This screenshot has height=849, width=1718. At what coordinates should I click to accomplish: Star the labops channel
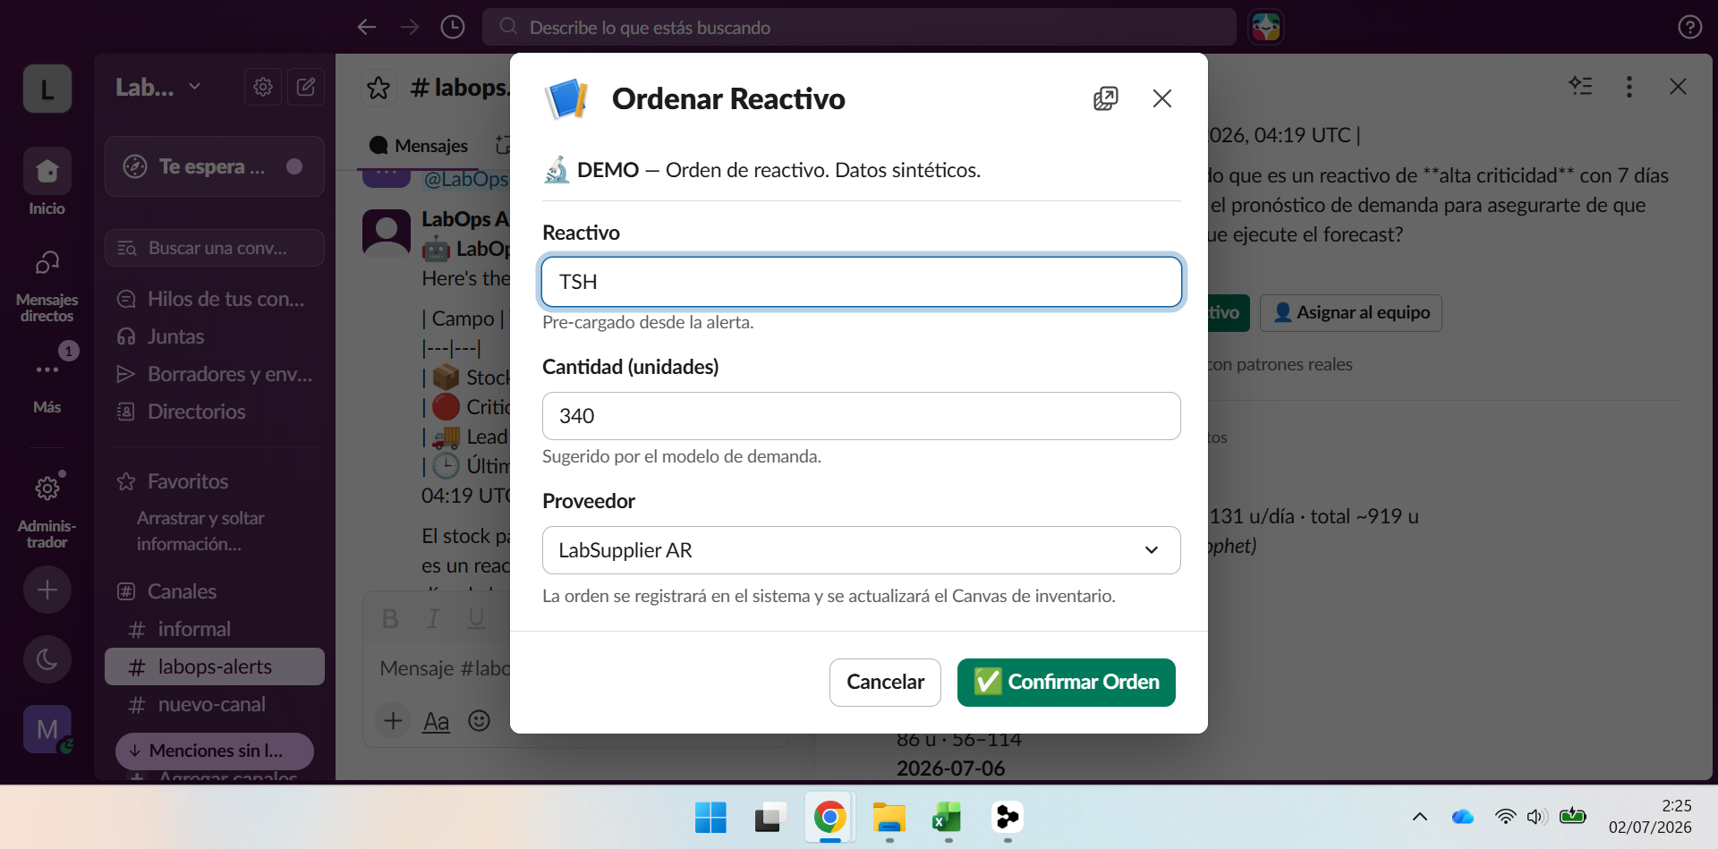[378, 88]
